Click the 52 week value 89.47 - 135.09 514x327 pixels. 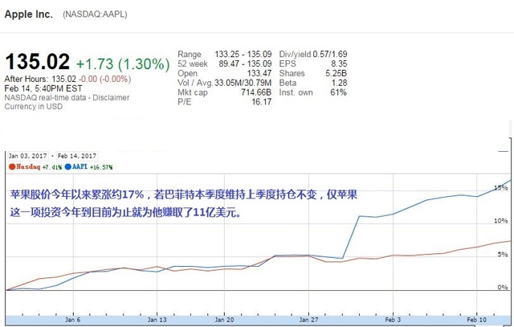pos(245,63)
